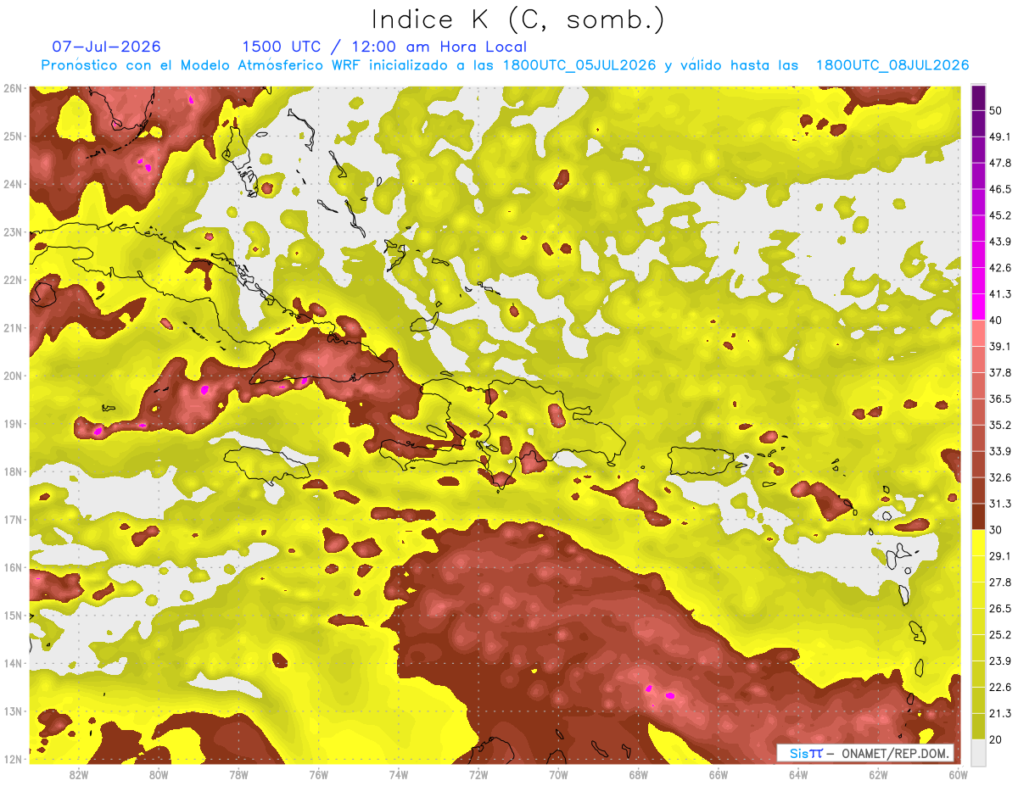Click the colorbar value "46.5"
This screenshot has height=786, width=1018.
(x=999, y=189)
